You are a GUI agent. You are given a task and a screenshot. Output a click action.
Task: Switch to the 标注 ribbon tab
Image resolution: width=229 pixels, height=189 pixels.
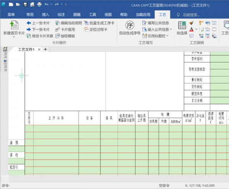(x=61, y=15)
